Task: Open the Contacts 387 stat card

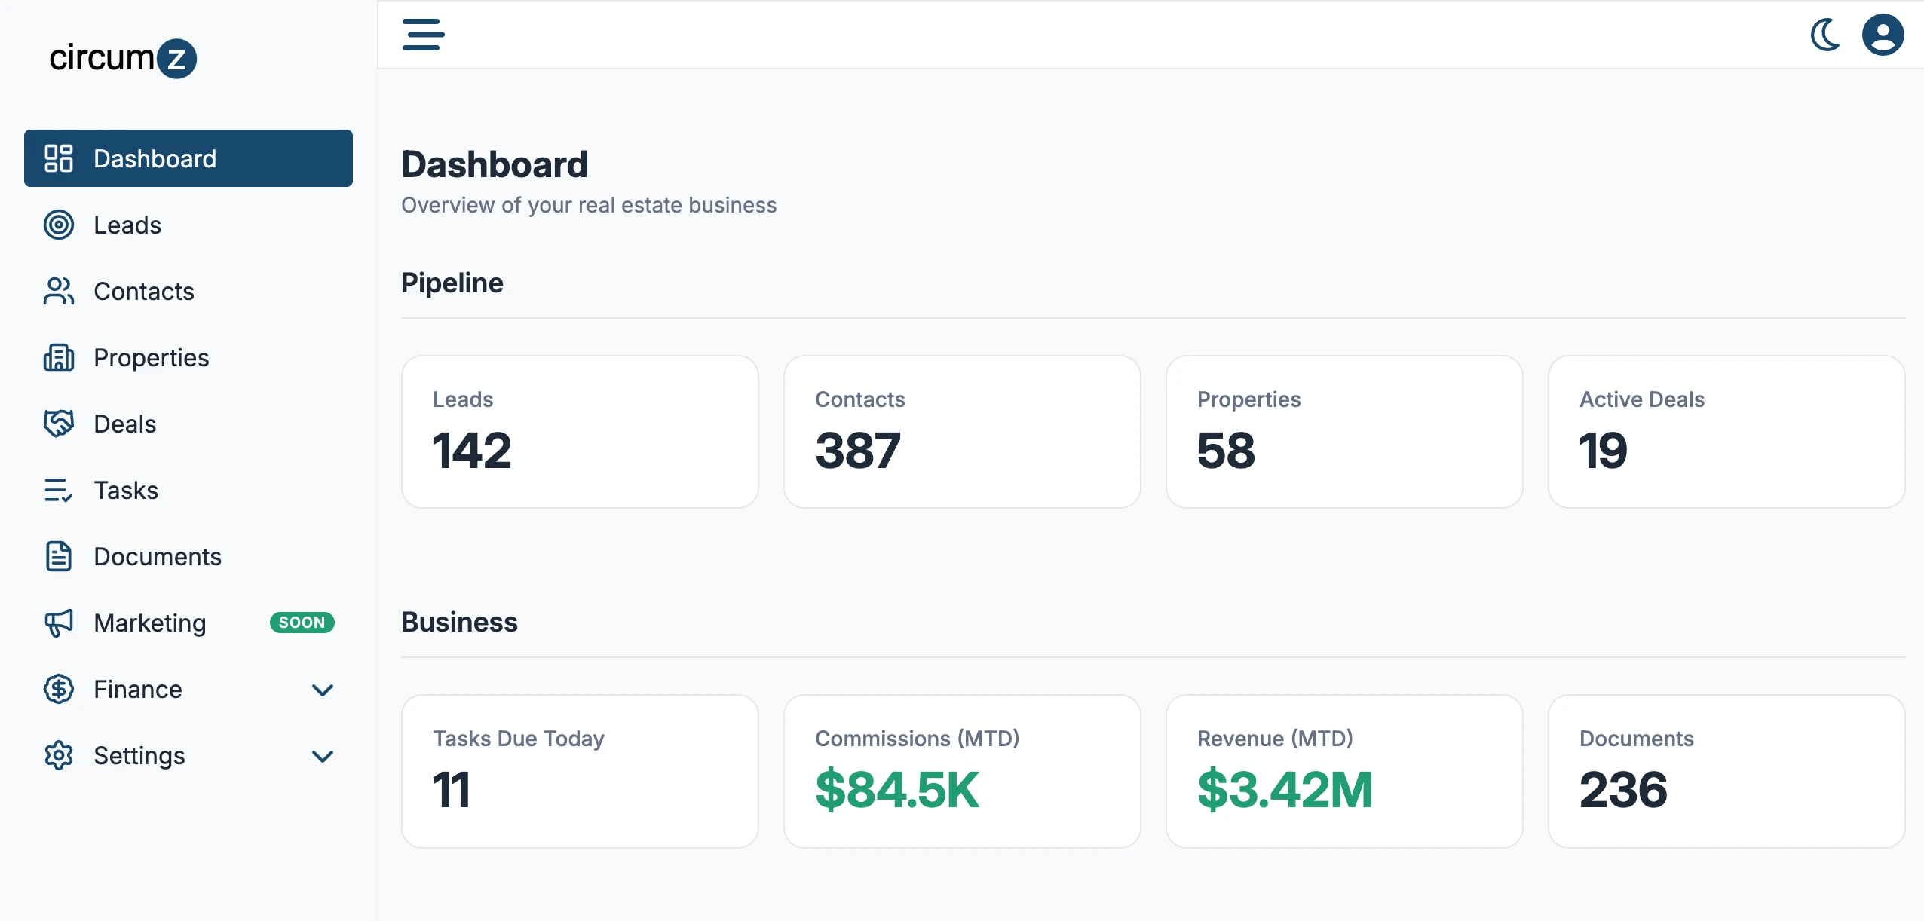Action: 962,432
